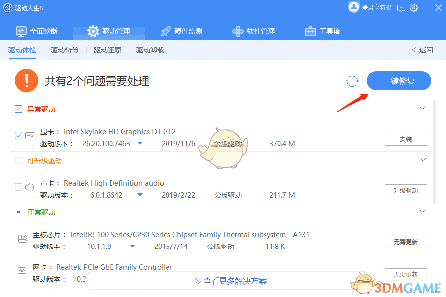
Task: Click the 硬件监测 rocket icon
Action: pos(166,31)
